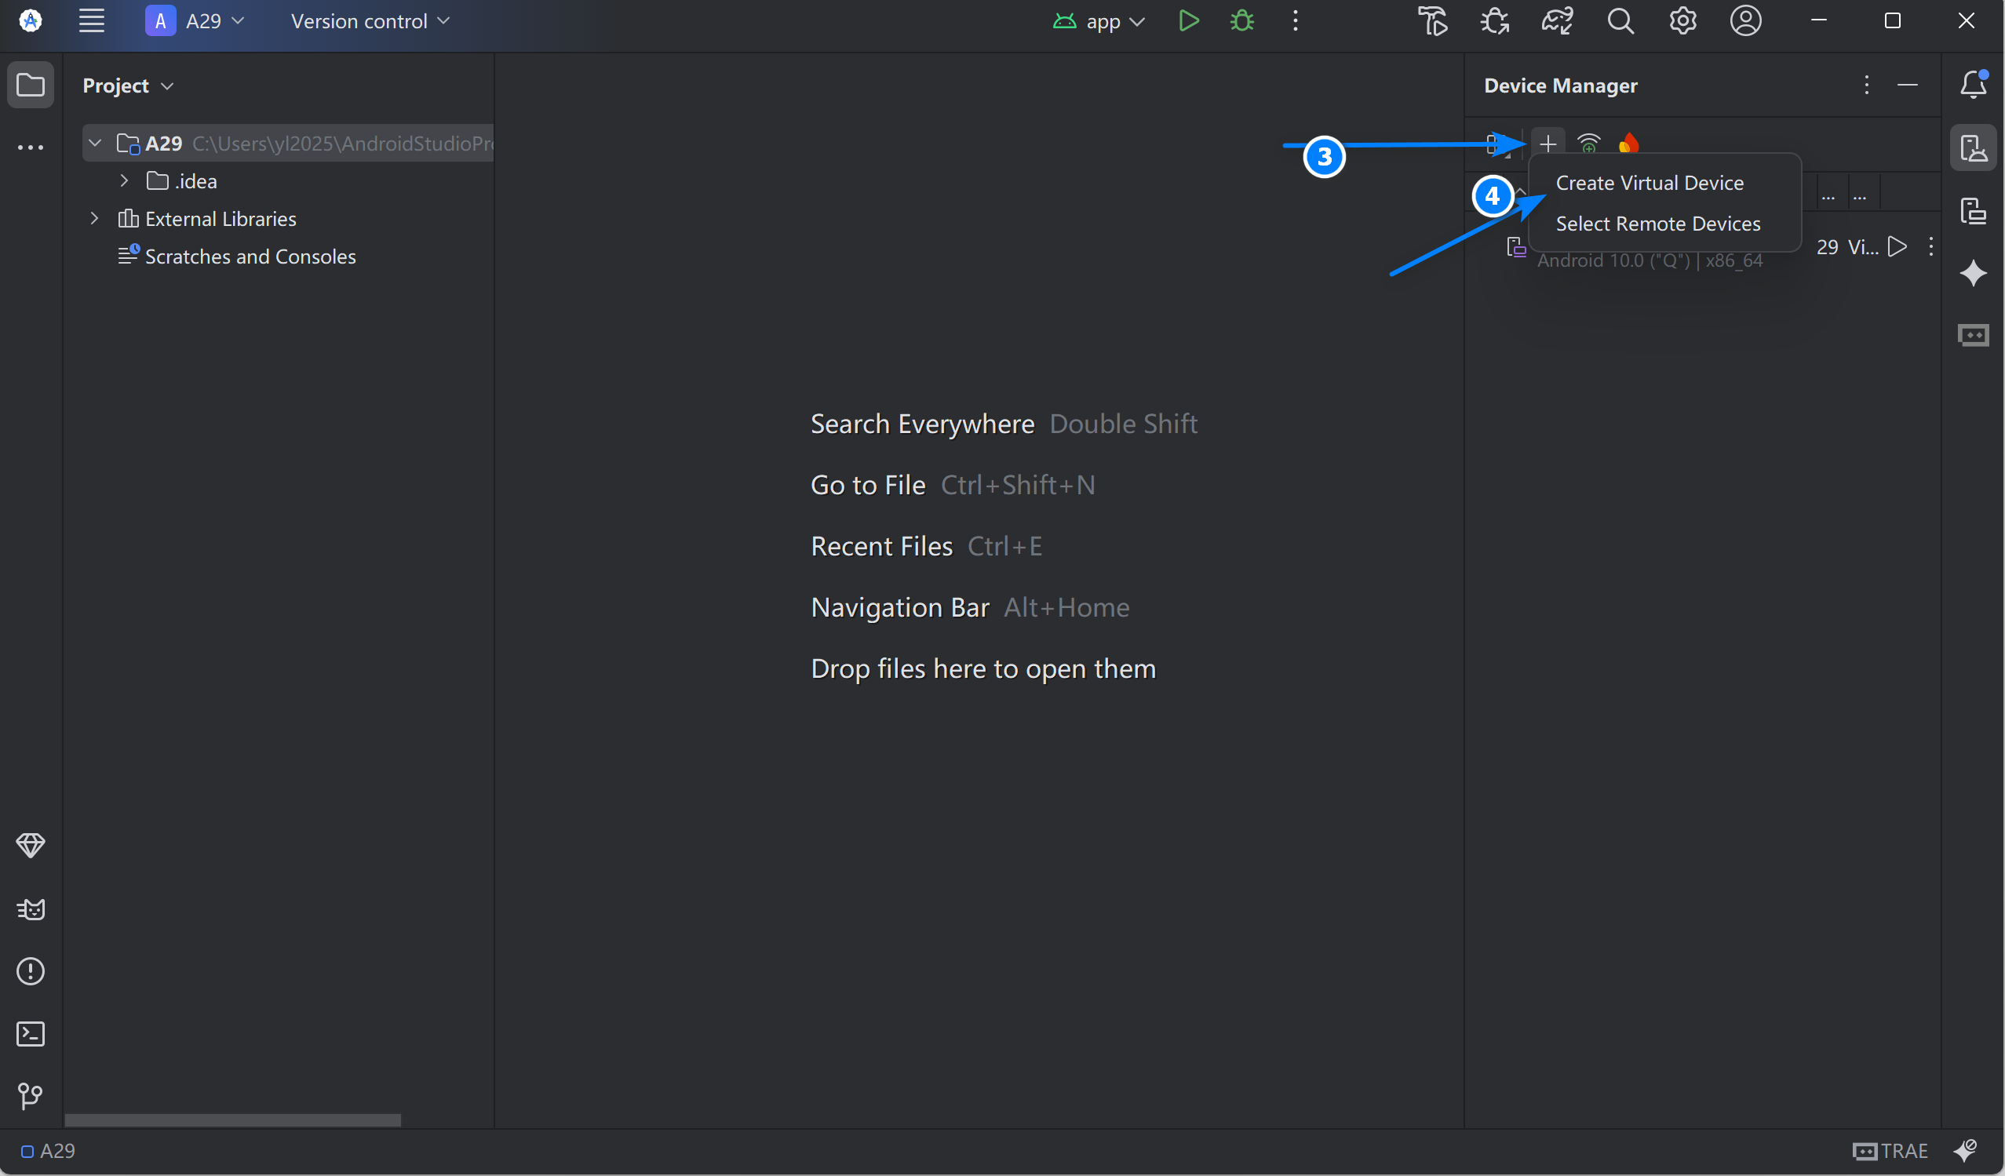Screen dimensions: 2005x1176
Task: Choose Create Virtual Device
Action: tap(1650, 183)
